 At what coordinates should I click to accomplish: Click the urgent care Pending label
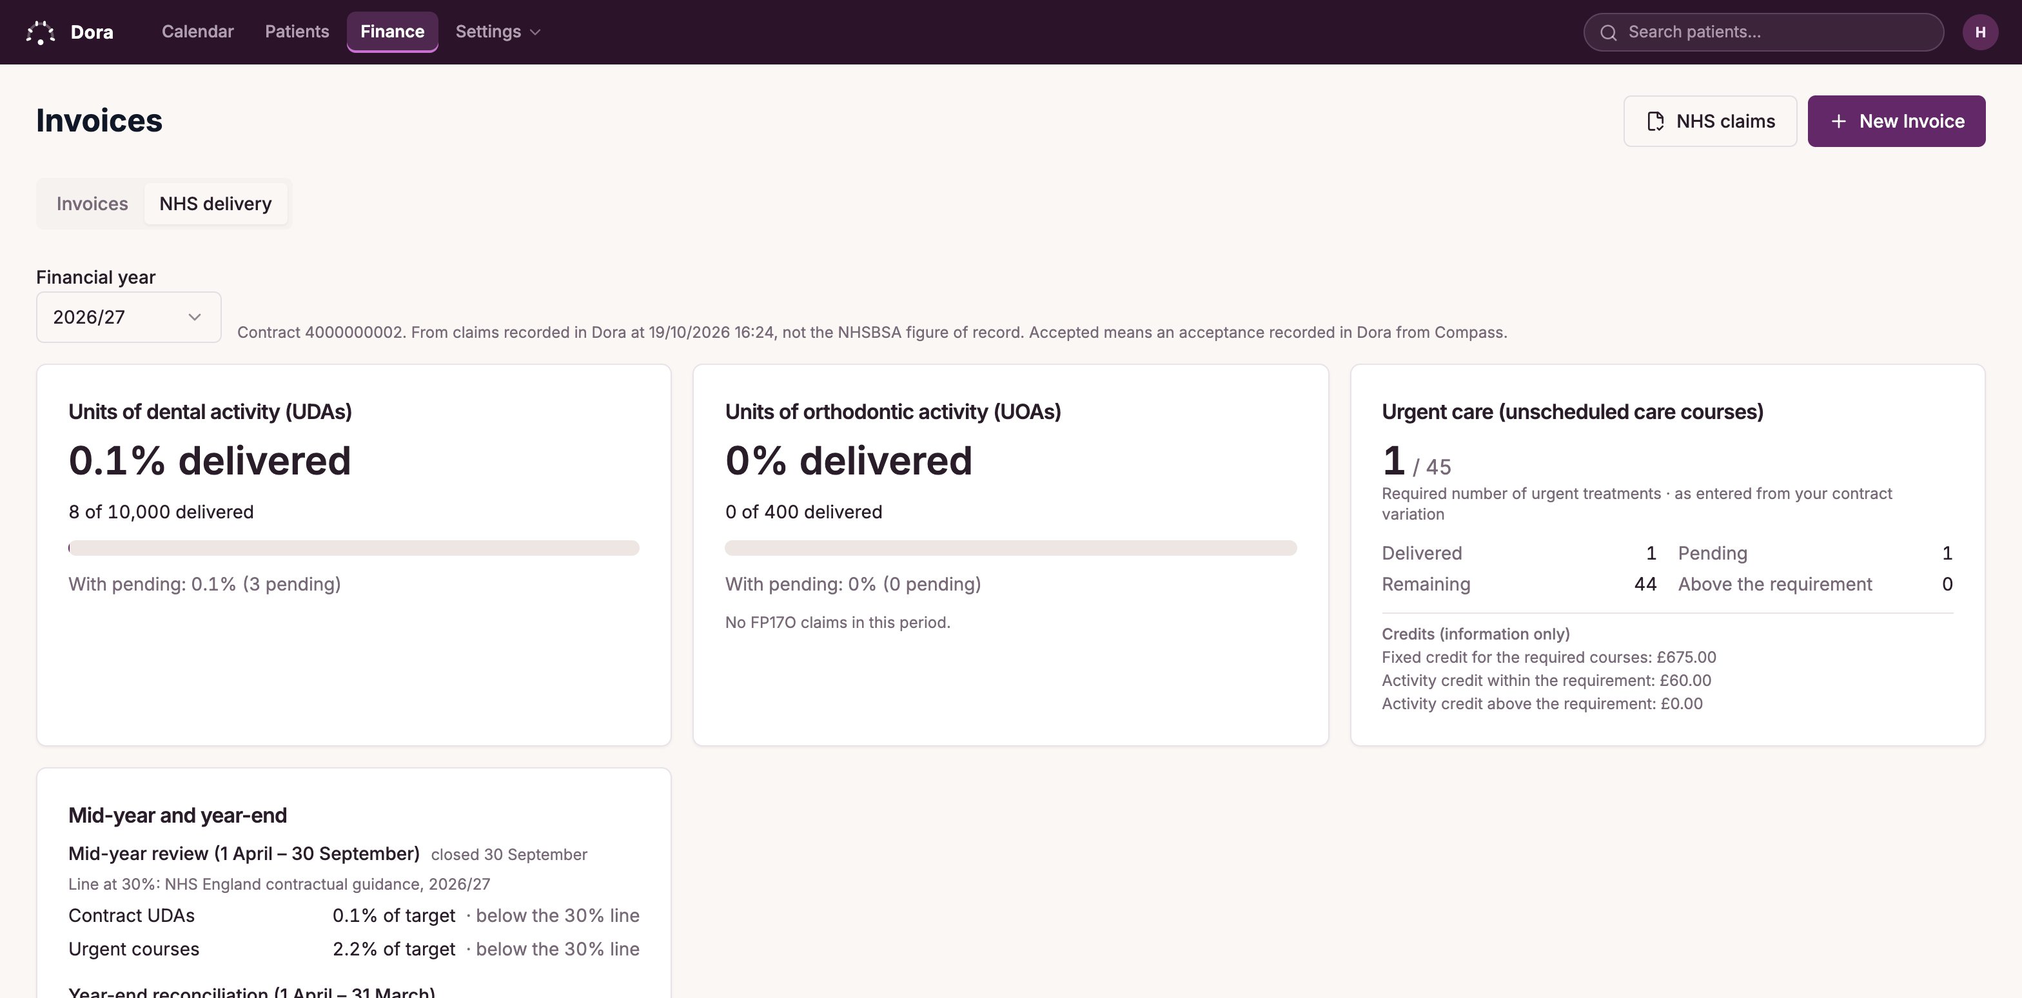pyautogui.click(x=1713, y=553)
